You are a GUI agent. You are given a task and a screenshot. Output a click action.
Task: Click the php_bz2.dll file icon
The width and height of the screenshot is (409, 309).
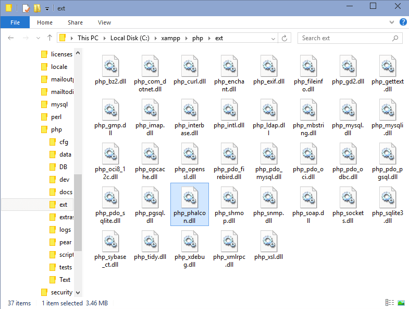(x=110, y=66)
